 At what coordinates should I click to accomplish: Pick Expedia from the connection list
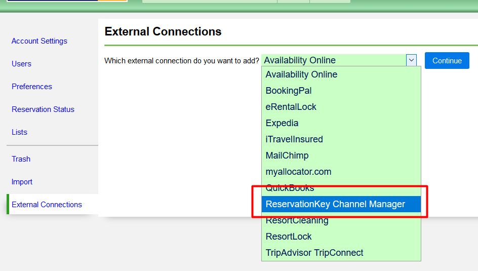tap(282, 123)
